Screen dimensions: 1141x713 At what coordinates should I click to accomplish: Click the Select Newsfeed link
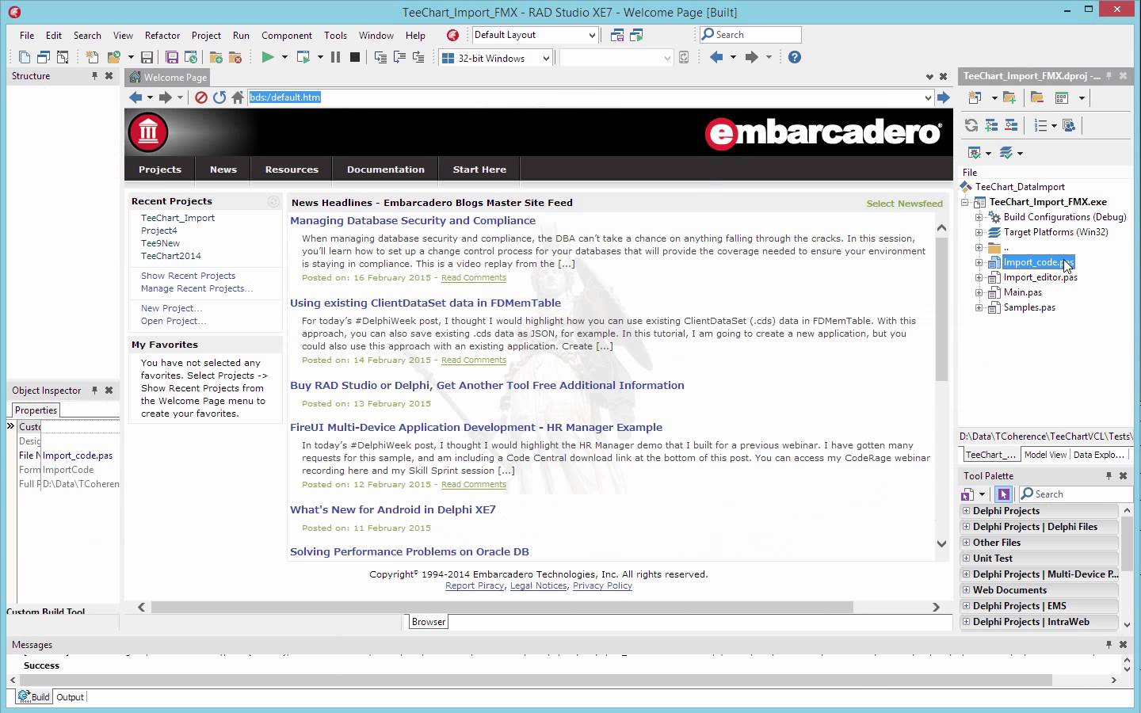point(904,204)
